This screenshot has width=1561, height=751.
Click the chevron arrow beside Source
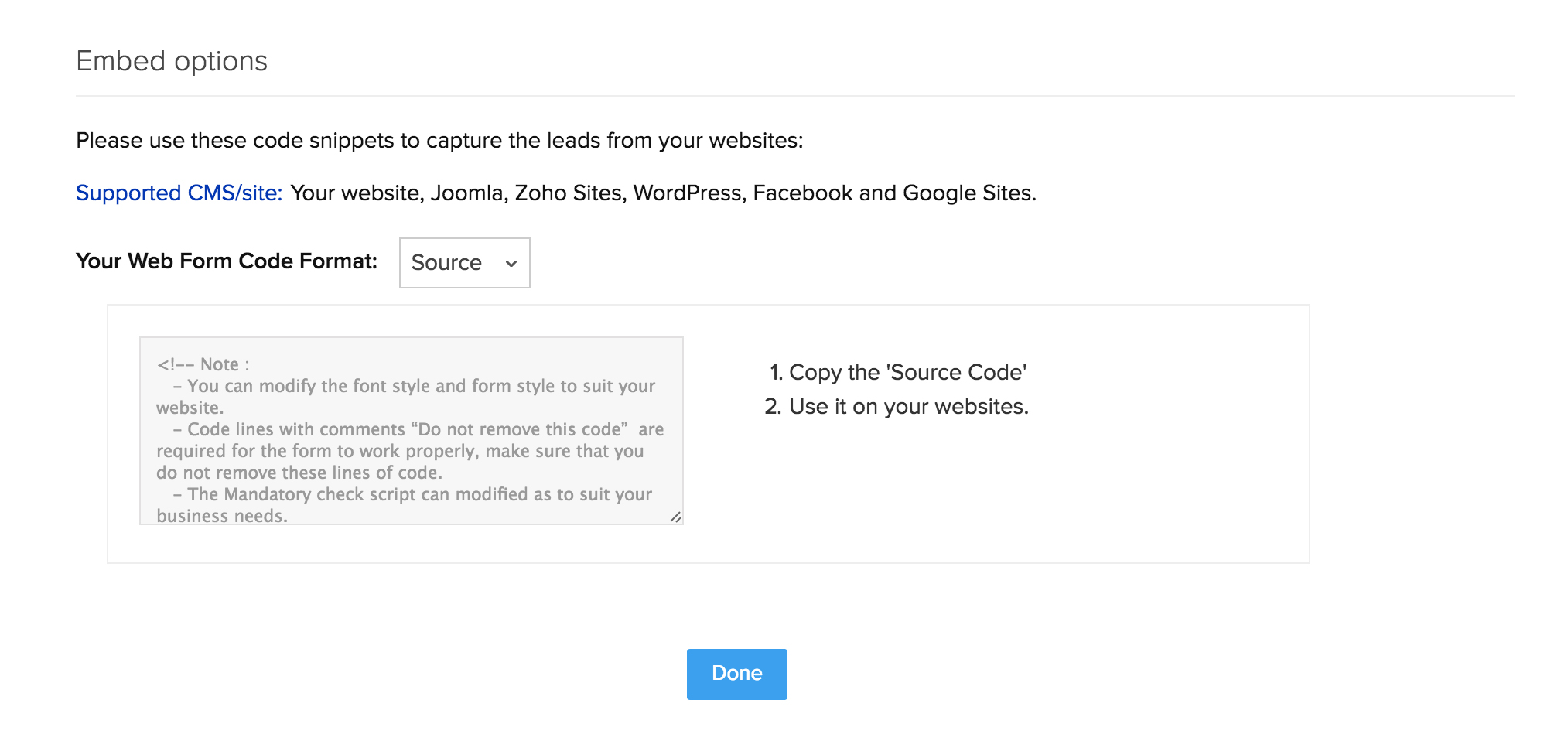(x=511, y=264)
